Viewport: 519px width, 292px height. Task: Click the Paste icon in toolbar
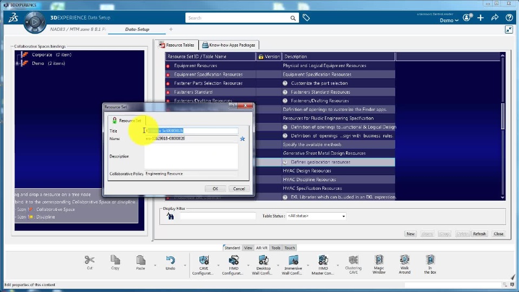point(141,260)
